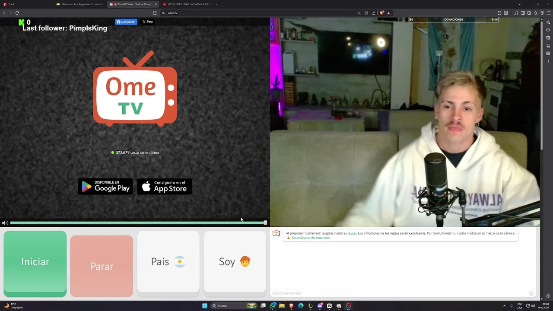Close the OmeTV Video Chat tab
The width and height of the screenshot is (553, 311).
click(156, 4)
